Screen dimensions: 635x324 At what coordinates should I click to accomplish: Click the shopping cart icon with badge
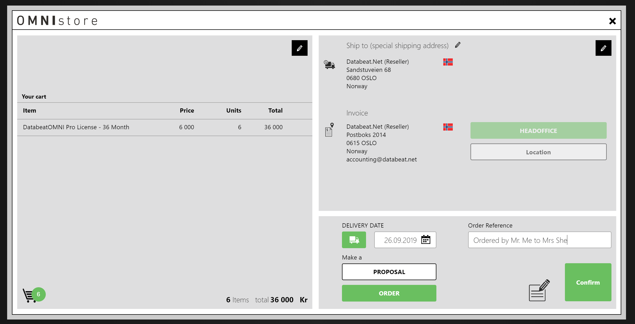coord(34,295)
